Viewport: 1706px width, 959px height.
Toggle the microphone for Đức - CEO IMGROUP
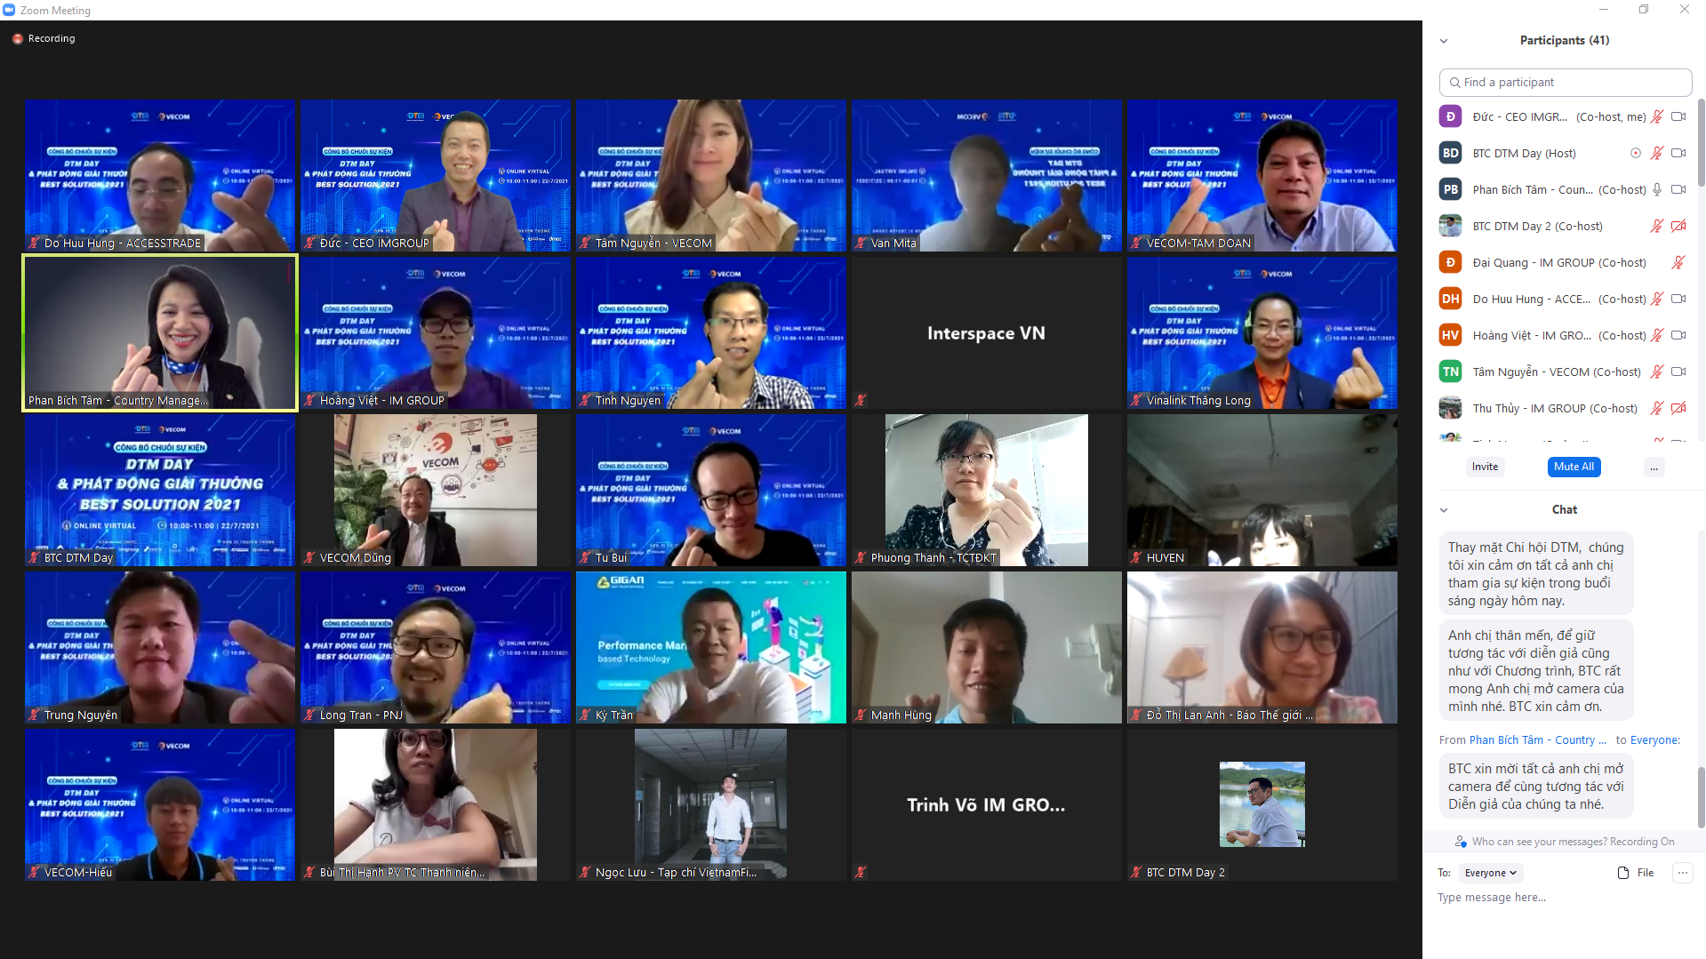click(x=1657, y=116)
